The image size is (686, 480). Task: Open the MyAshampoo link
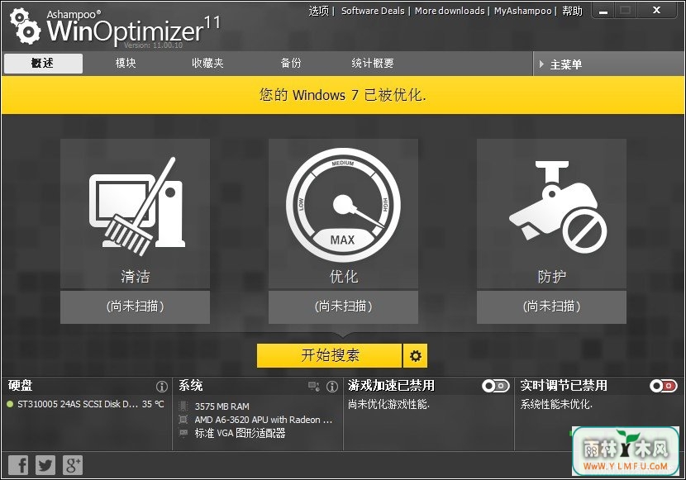(522, 11)
